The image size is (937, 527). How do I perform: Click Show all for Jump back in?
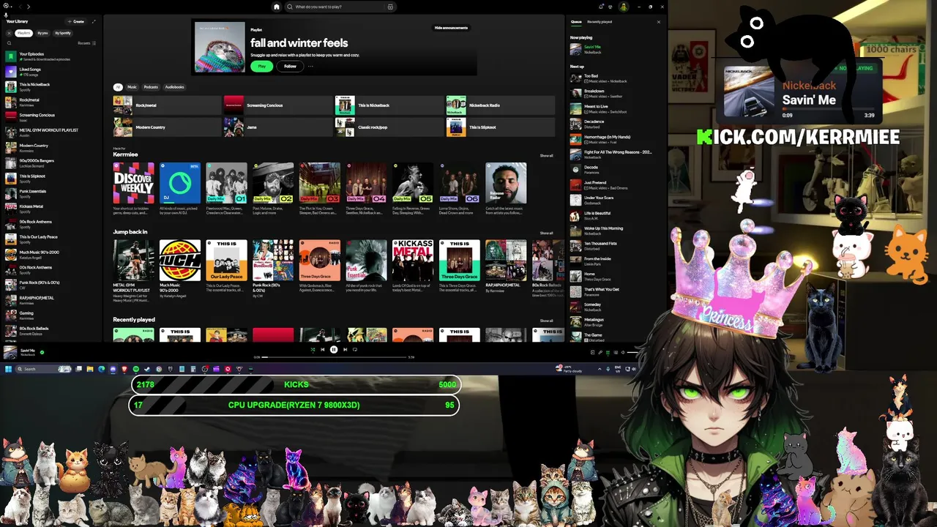[546, 233]
